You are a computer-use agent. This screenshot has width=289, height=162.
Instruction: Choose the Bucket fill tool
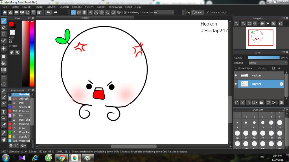(x=4, y=63)
